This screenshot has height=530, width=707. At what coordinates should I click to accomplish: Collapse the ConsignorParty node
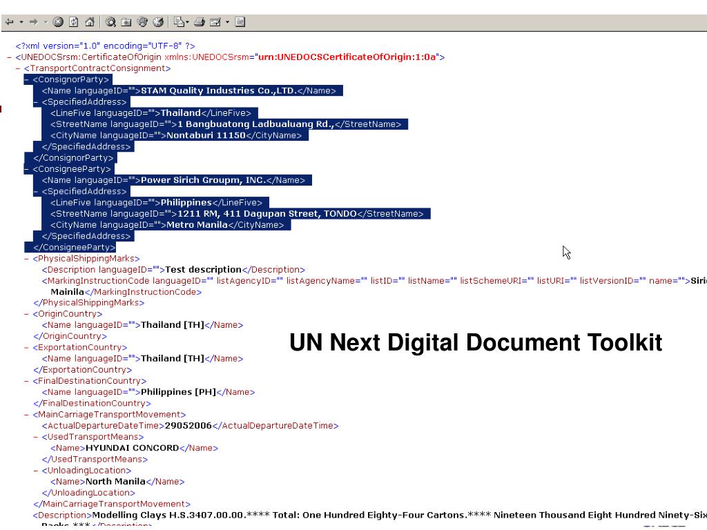27,80
